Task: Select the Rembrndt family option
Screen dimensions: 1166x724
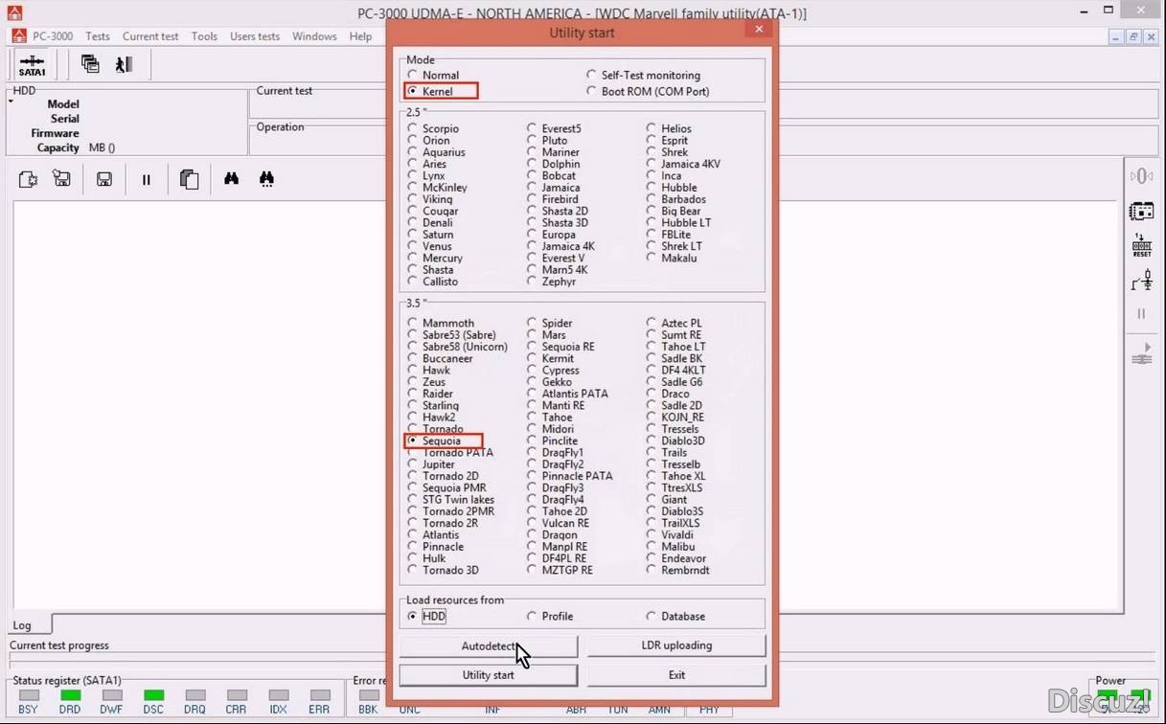Action: coord(652,570)
